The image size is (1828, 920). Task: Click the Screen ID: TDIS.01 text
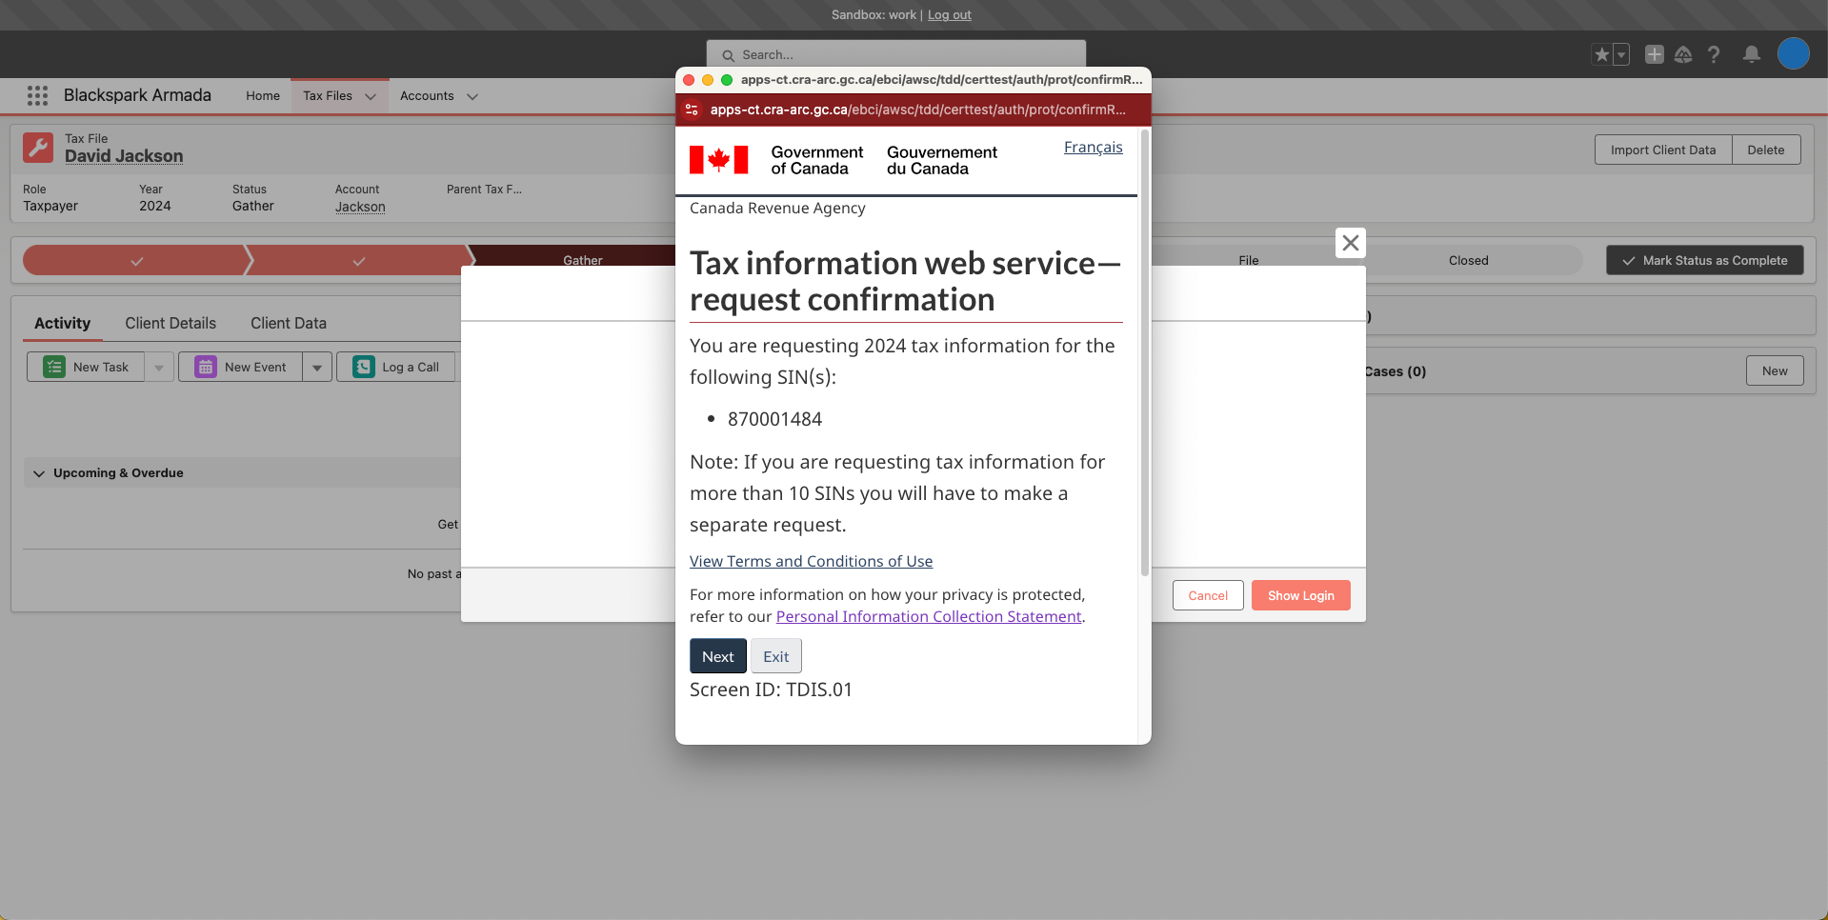point(771,690)
